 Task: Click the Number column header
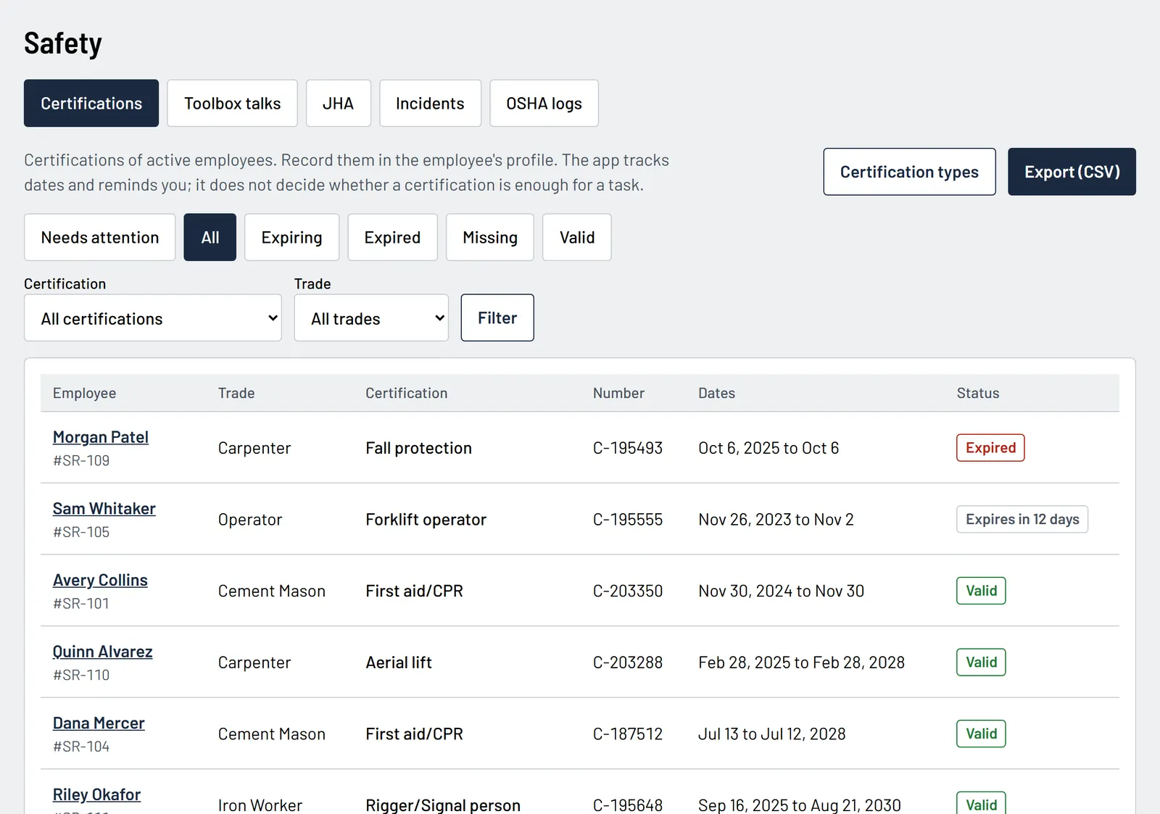pyautogui.click(x=618, y=393)
